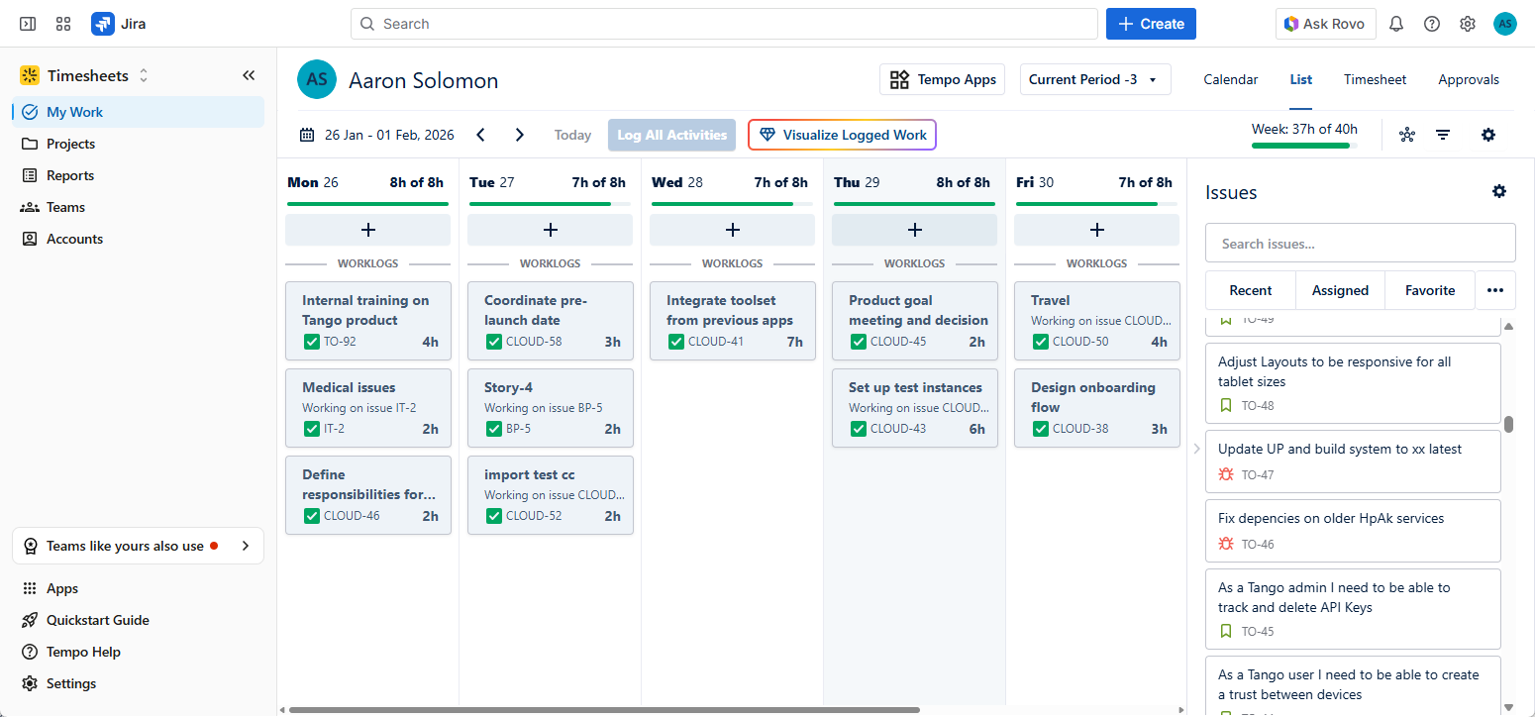Open the notifications bell icon

pos(1395,23)
